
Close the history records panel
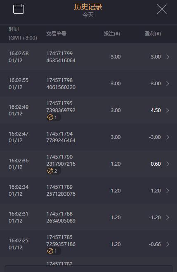(x=162, y=9)
